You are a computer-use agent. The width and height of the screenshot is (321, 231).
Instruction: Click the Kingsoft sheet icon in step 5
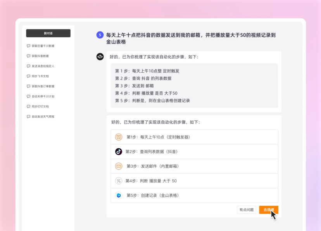point(119,195)
